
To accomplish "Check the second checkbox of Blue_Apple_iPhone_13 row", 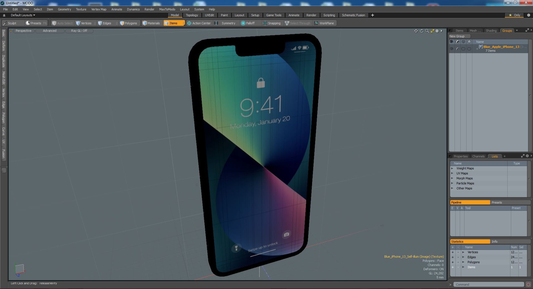I will [469, 49].
